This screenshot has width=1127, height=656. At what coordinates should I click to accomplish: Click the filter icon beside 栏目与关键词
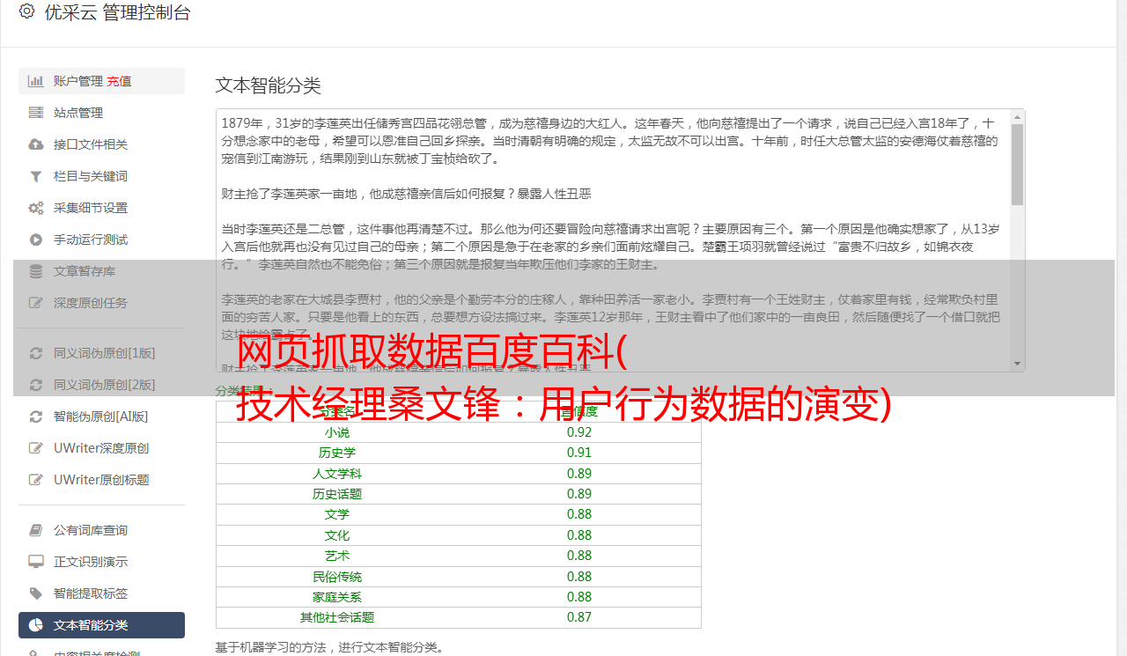[x=36, y=176]
